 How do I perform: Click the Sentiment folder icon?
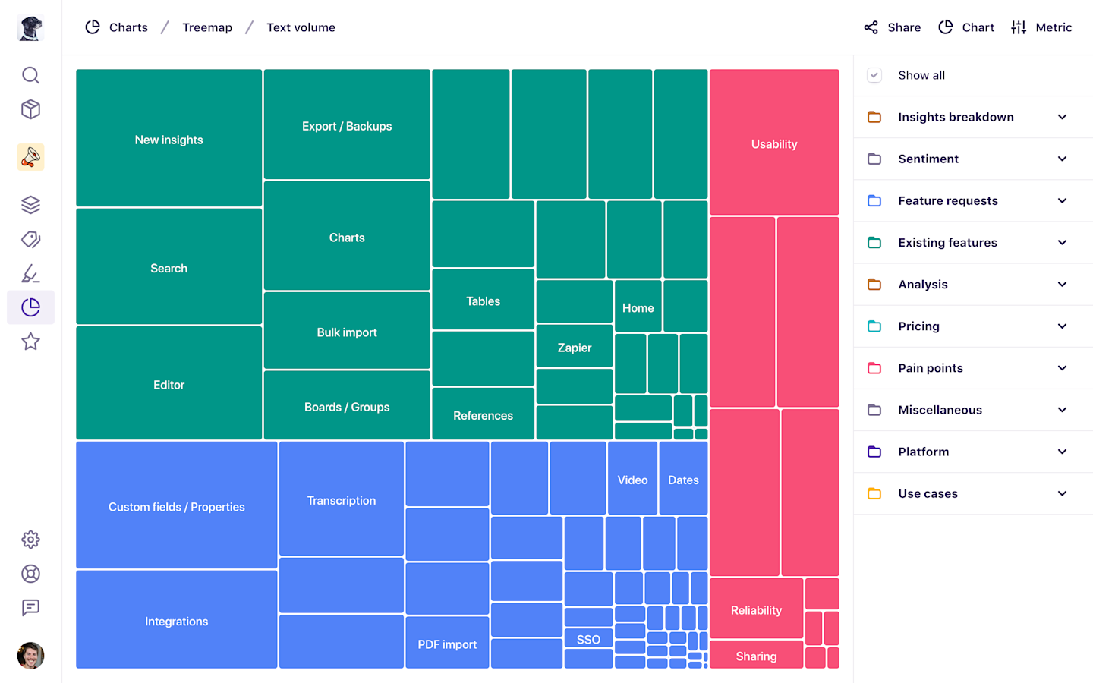coord(874,159)
